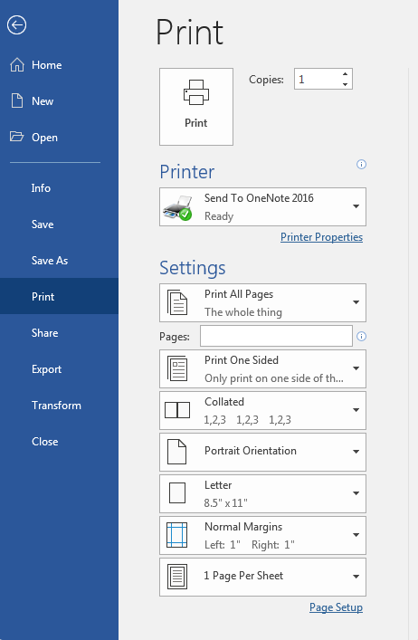The height and width of the screenshot is (640, 418).
Task: Increase copies with the up spinner arrow
Action: tap(345, 74)
